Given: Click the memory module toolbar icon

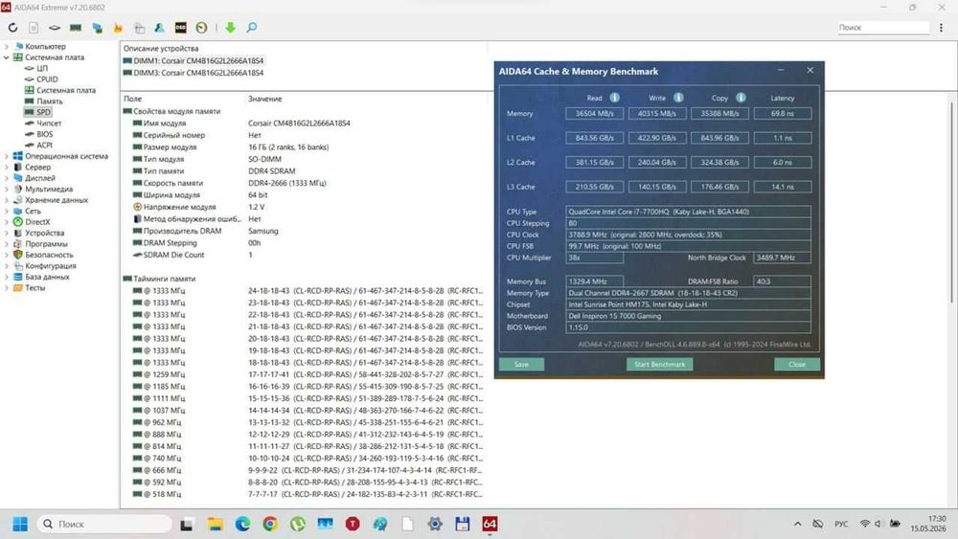Looking at the screenshot, I should pyautogui.click(x=76, y=28).
